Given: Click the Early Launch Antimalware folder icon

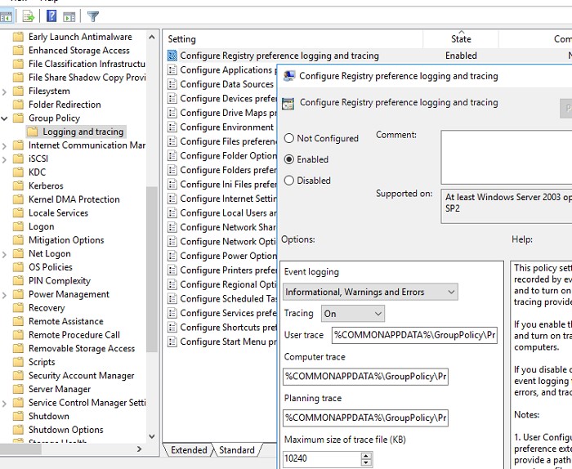Looking at the screenshot, I should tap(18, 37).
